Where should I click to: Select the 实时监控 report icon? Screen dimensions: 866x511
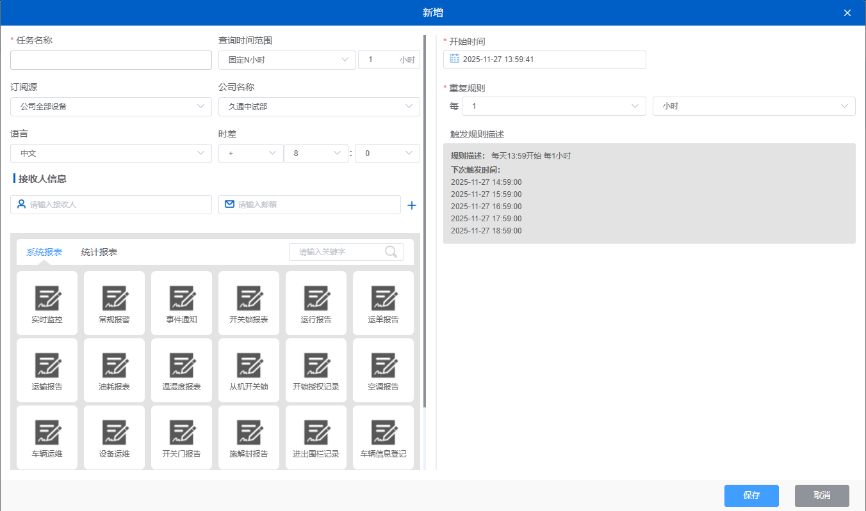click(47, 299)
